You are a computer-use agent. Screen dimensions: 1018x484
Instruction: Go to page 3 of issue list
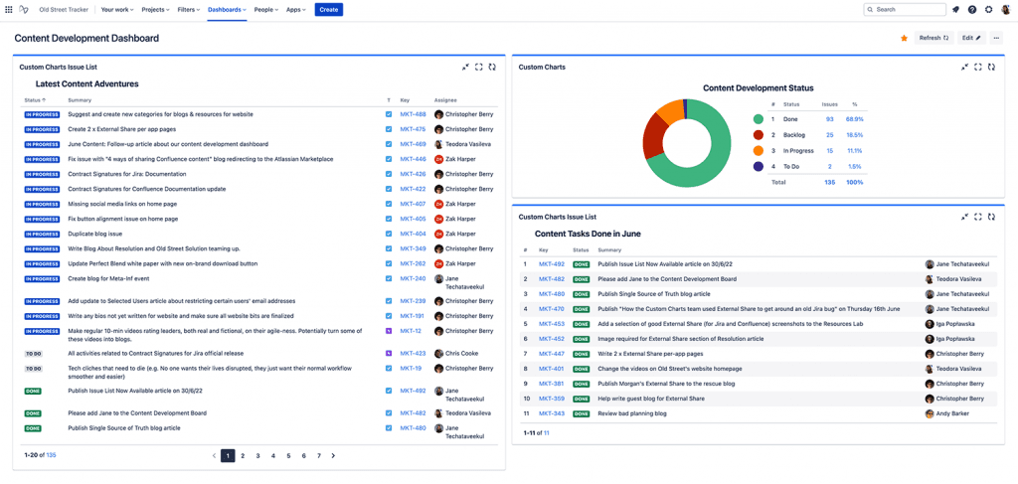[x=257, y=455]
